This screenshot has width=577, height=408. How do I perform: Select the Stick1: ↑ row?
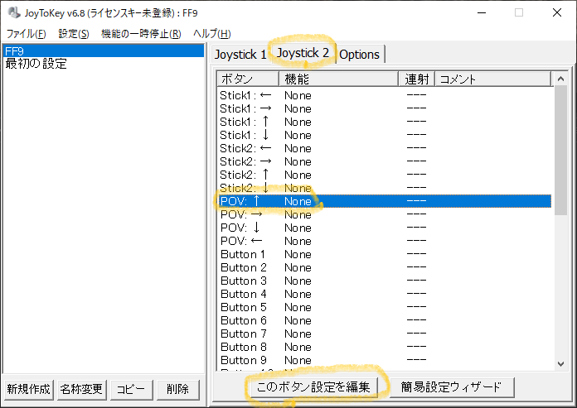tap(385, 122)
